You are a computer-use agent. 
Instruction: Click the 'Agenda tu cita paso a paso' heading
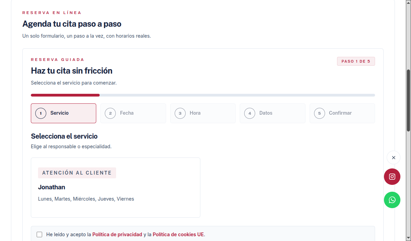[72, 24]
